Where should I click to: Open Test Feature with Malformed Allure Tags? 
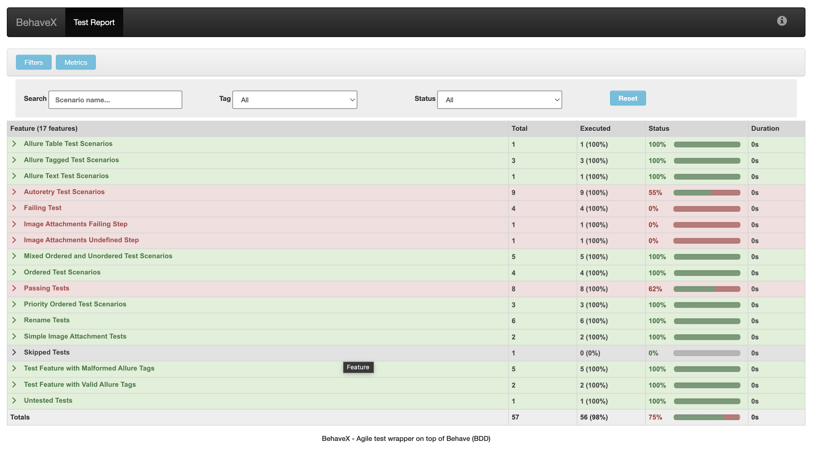[x=89, y=368]
